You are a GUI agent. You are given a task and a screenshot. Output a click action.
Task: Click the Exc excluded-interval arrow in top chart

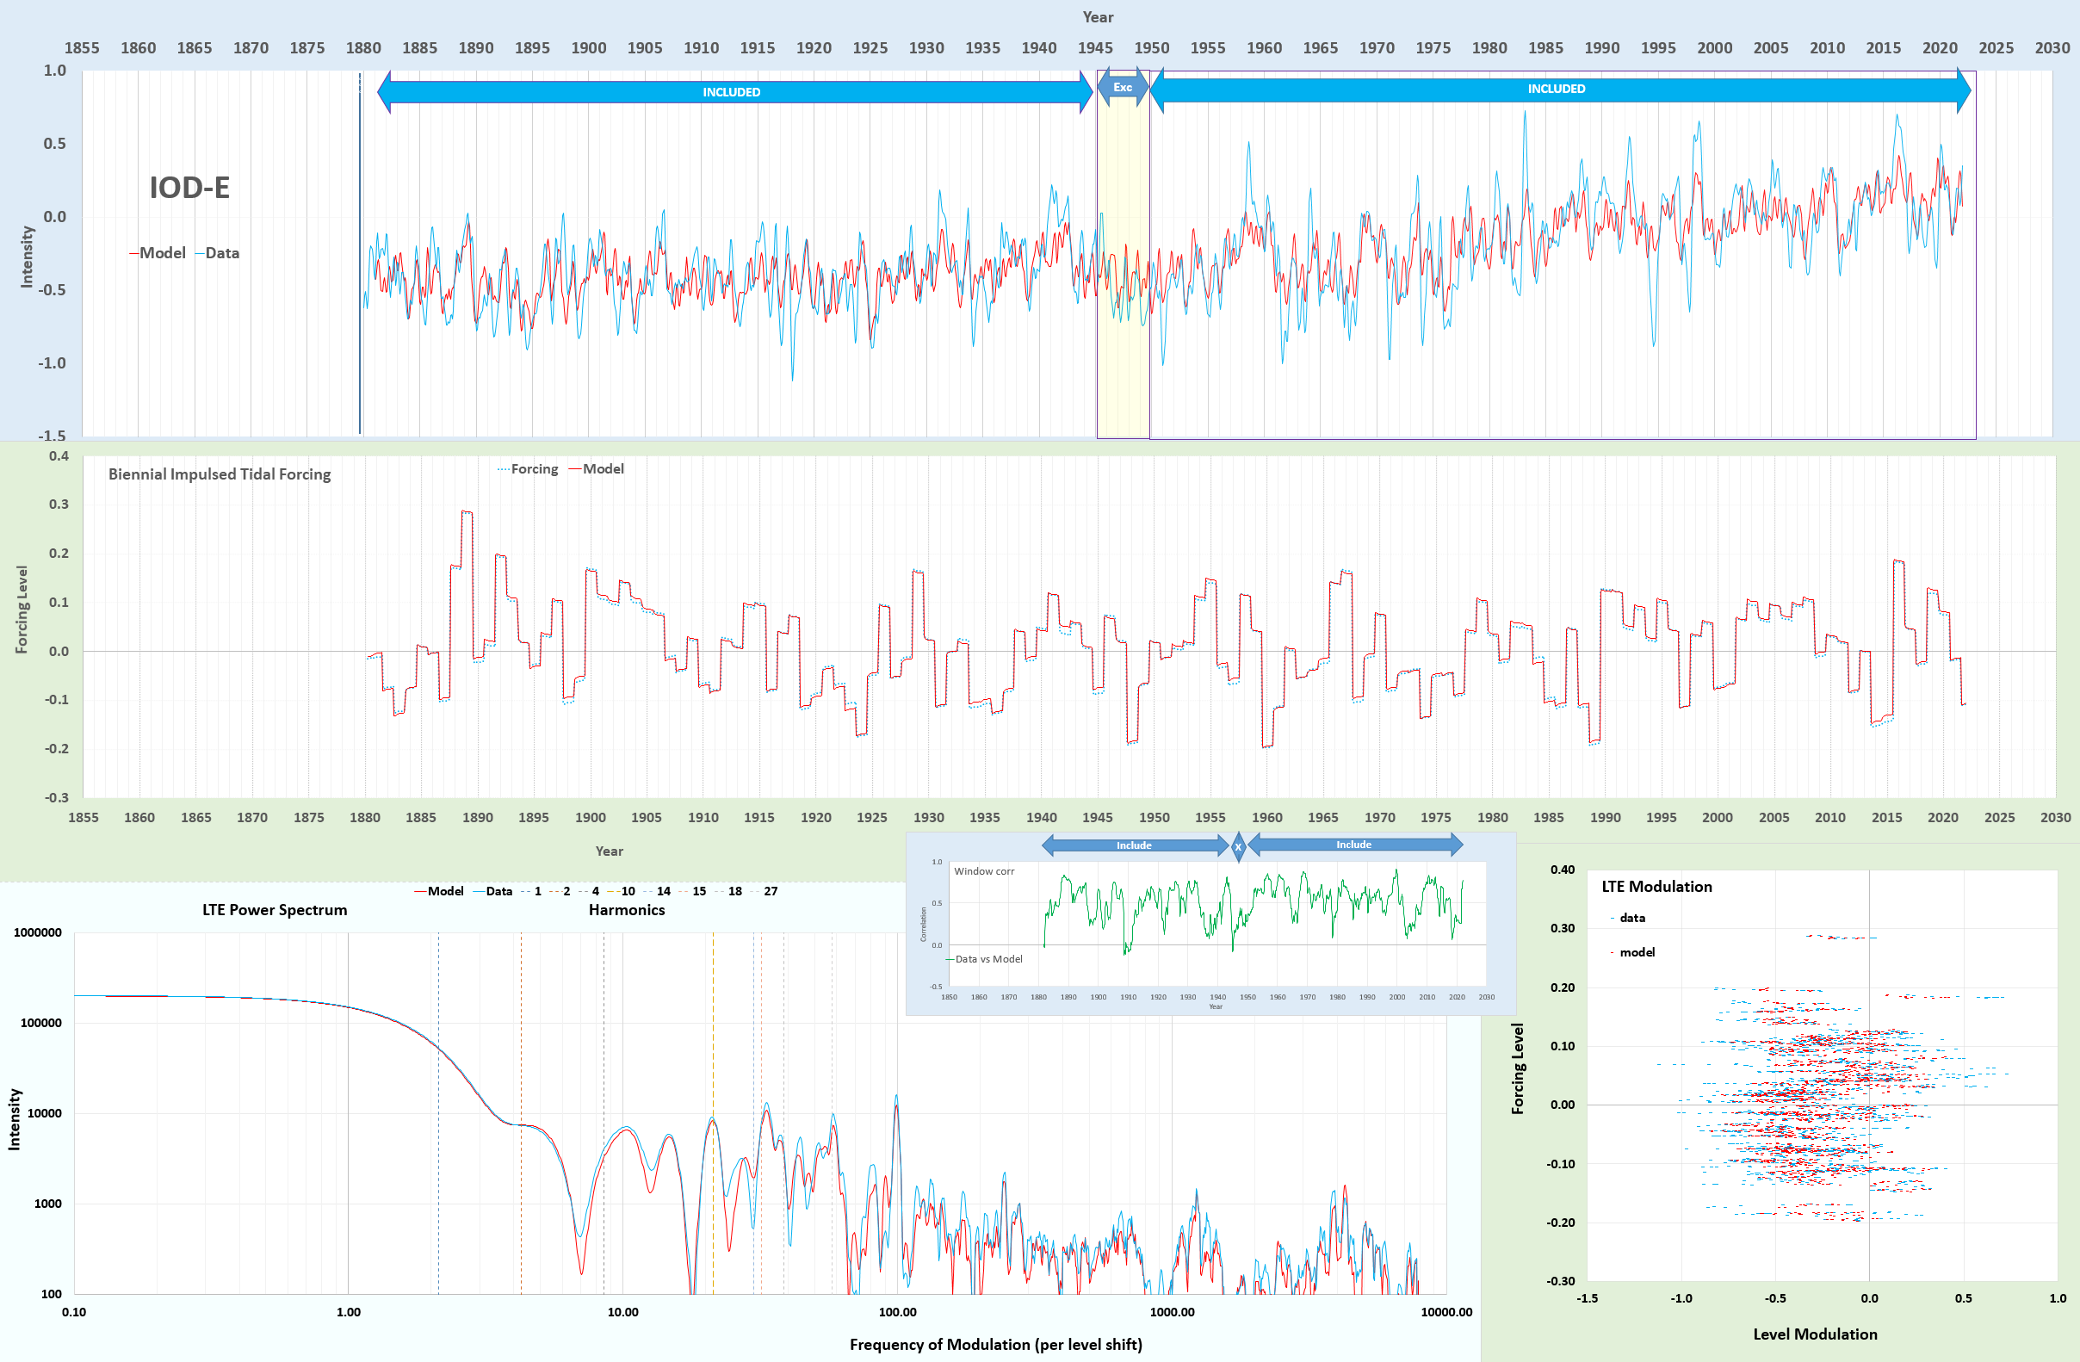(x=1122, y=88)
